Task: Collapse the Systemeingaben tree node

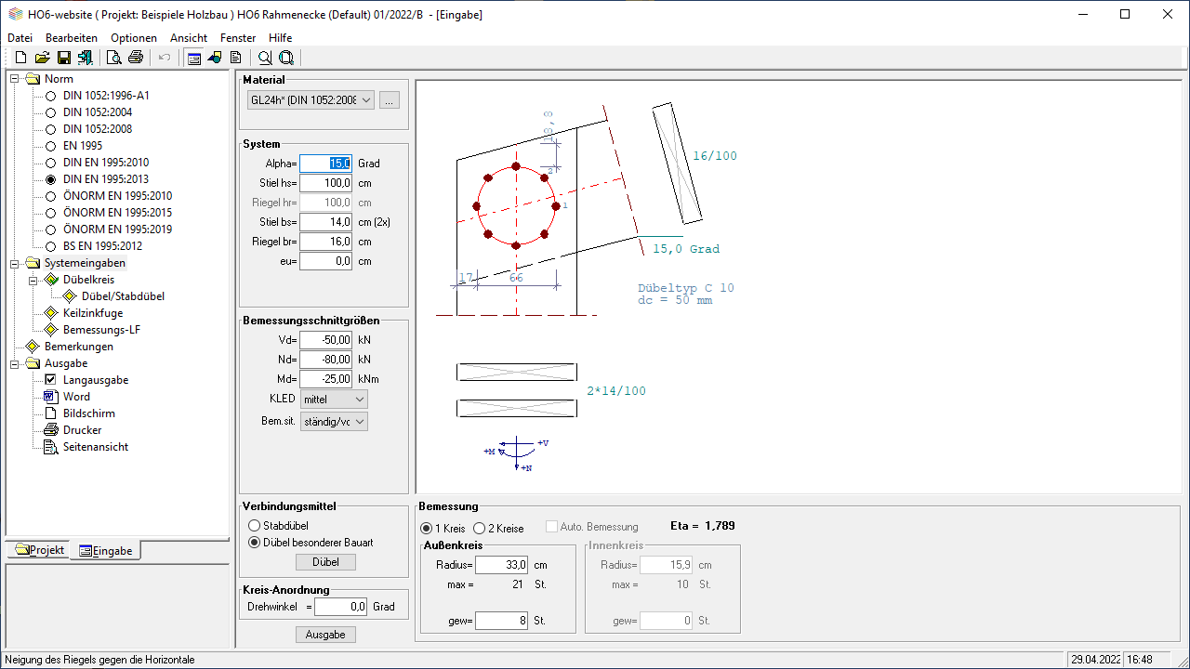Action: [16, 263]
